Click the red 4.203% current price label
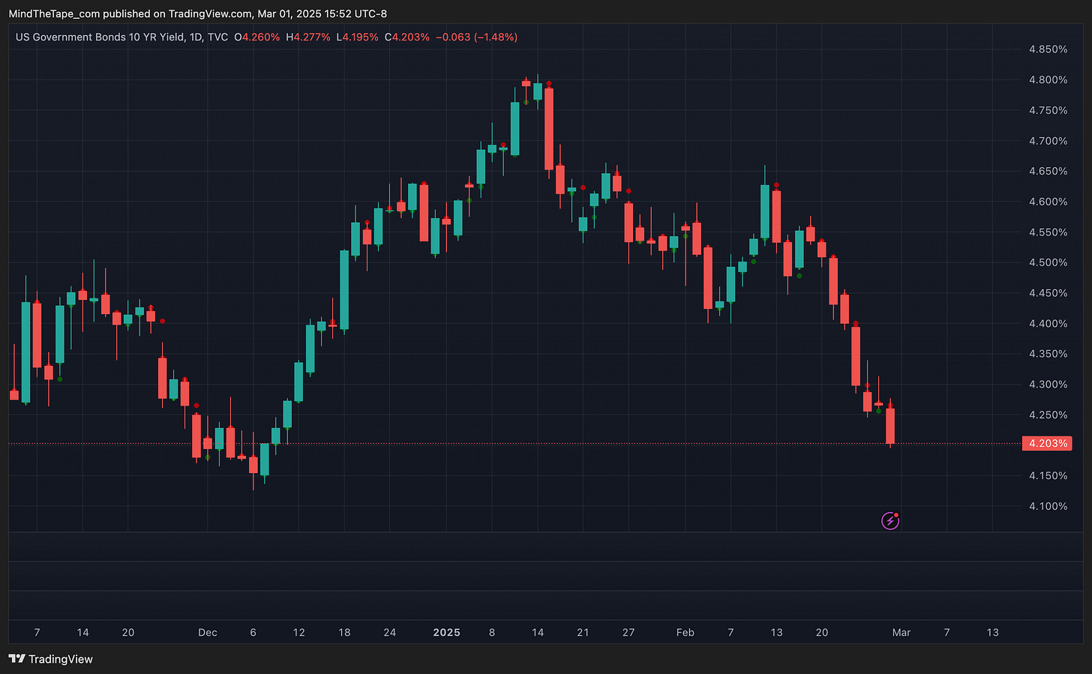This screenshot has height=674, width=1092. click(x=1047, y=443)
